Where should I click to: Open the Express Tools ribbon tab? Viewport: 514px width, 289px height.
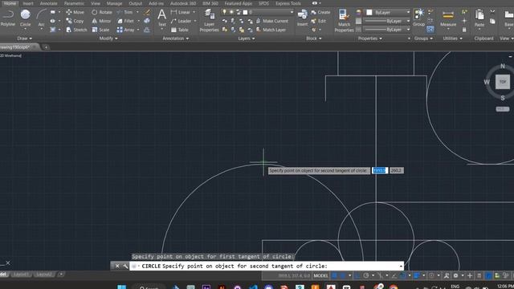click(288, 3)
